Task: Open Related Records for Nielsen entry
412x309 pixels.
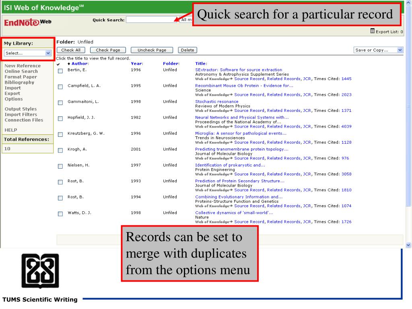Action: [x=284, y=174]
